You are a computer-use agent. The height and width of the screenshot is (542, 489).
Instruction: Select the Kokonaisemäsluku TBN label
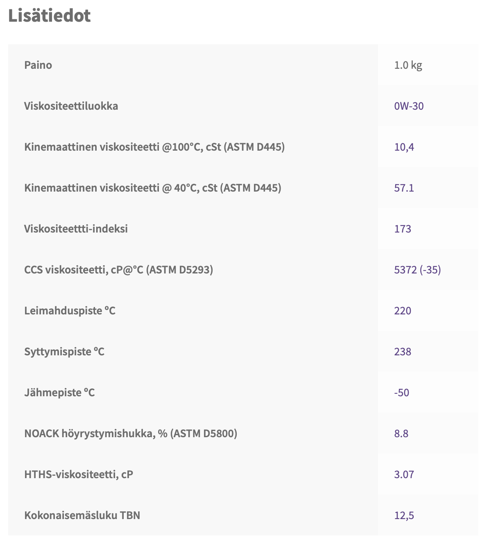click(x=82, y=515)
